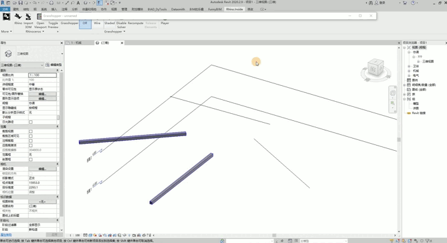Image resolution: width=447 pixels, height=243 pixels.
Task: Expand the Grasshopper panel dropdown
Action: coord(114,31)
